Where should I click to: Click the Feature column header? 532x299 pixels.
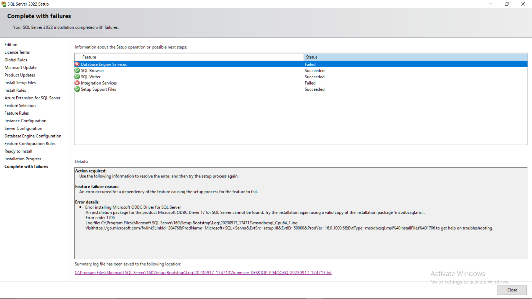(x=89, y=57)
